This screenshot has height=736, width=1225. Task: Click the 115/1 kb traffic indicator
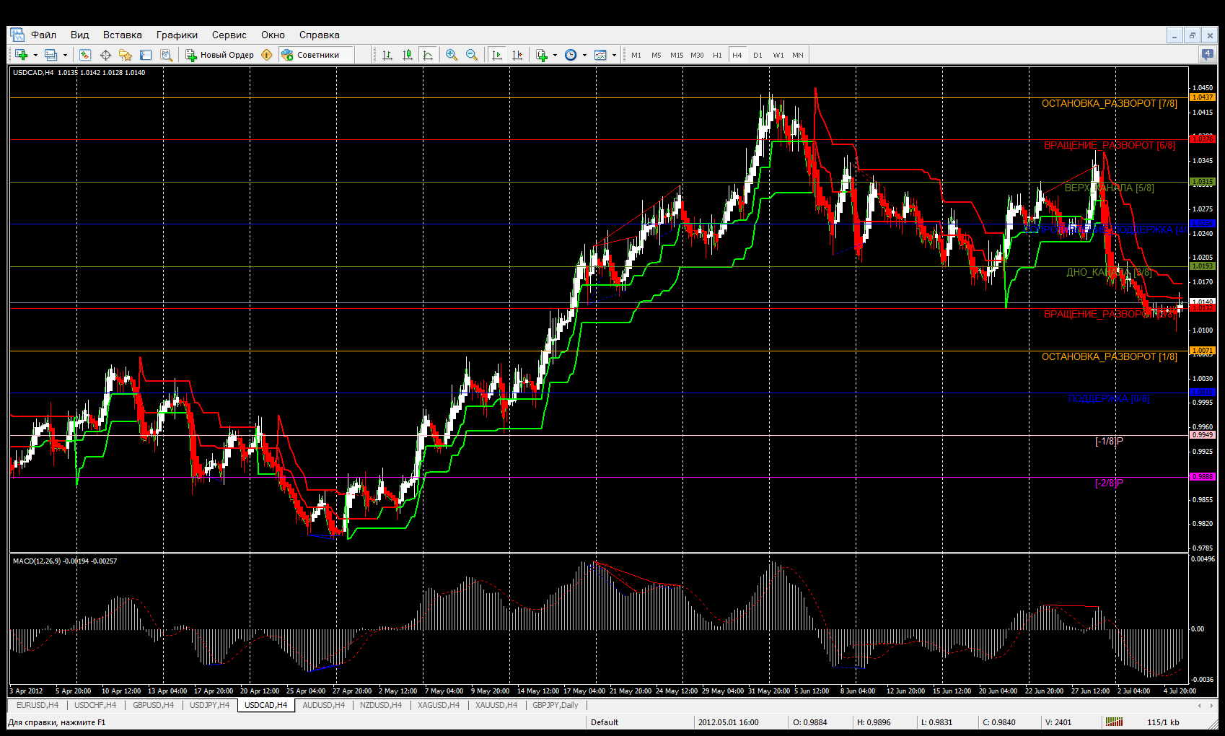(1163, 722)
